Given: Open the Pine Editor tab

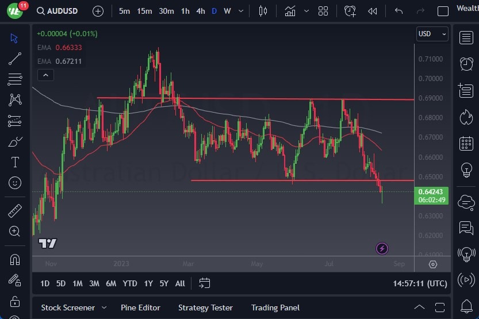Looking at the screenshot, I should [140, 308].
